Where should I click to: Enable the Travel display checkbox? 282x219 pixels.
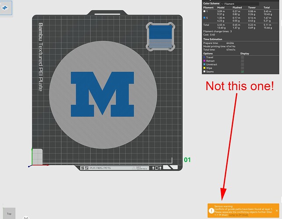click(243, 57)
